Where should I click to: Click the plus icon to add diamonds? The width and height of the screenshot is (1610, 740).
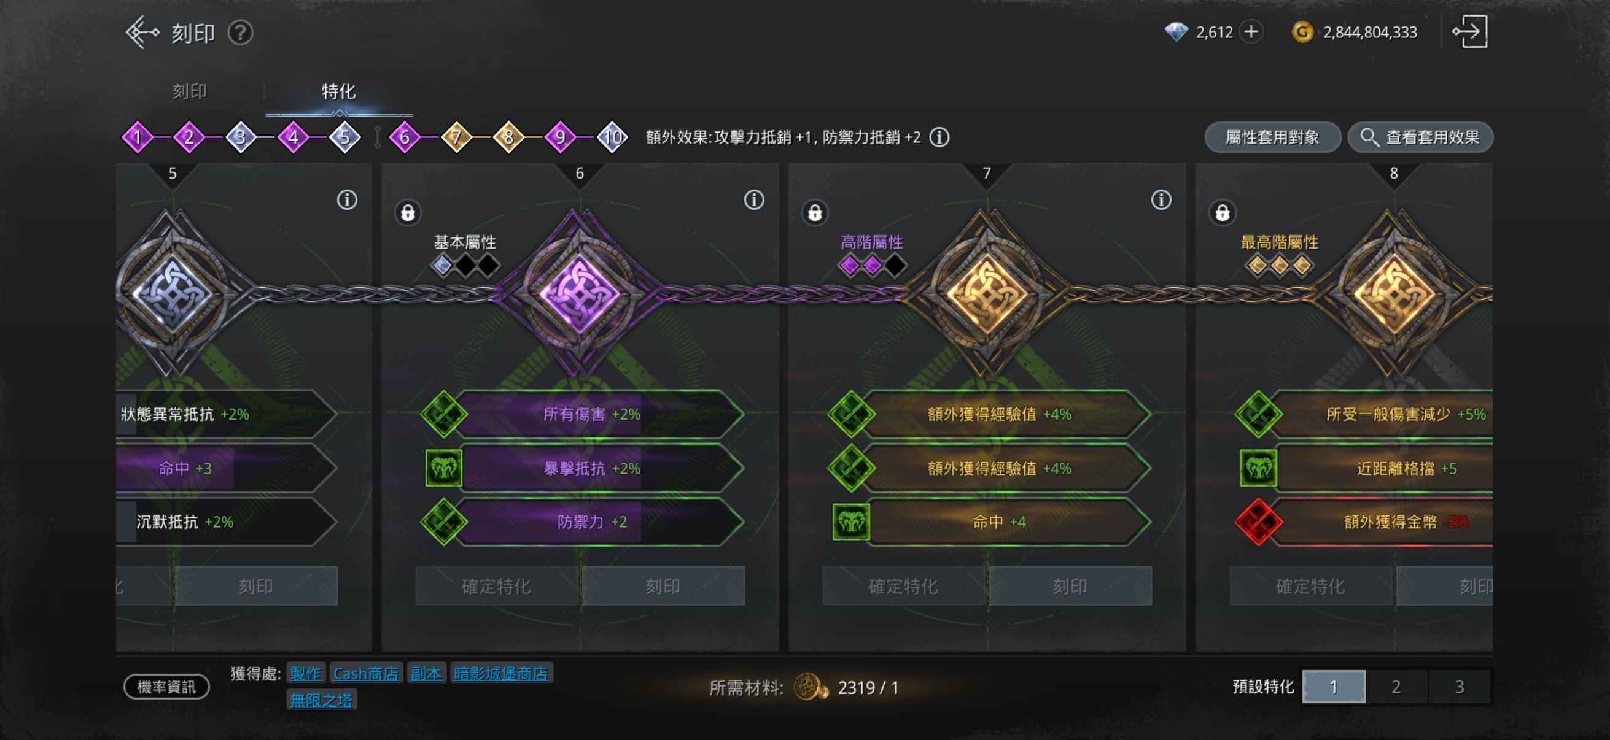1251,32
